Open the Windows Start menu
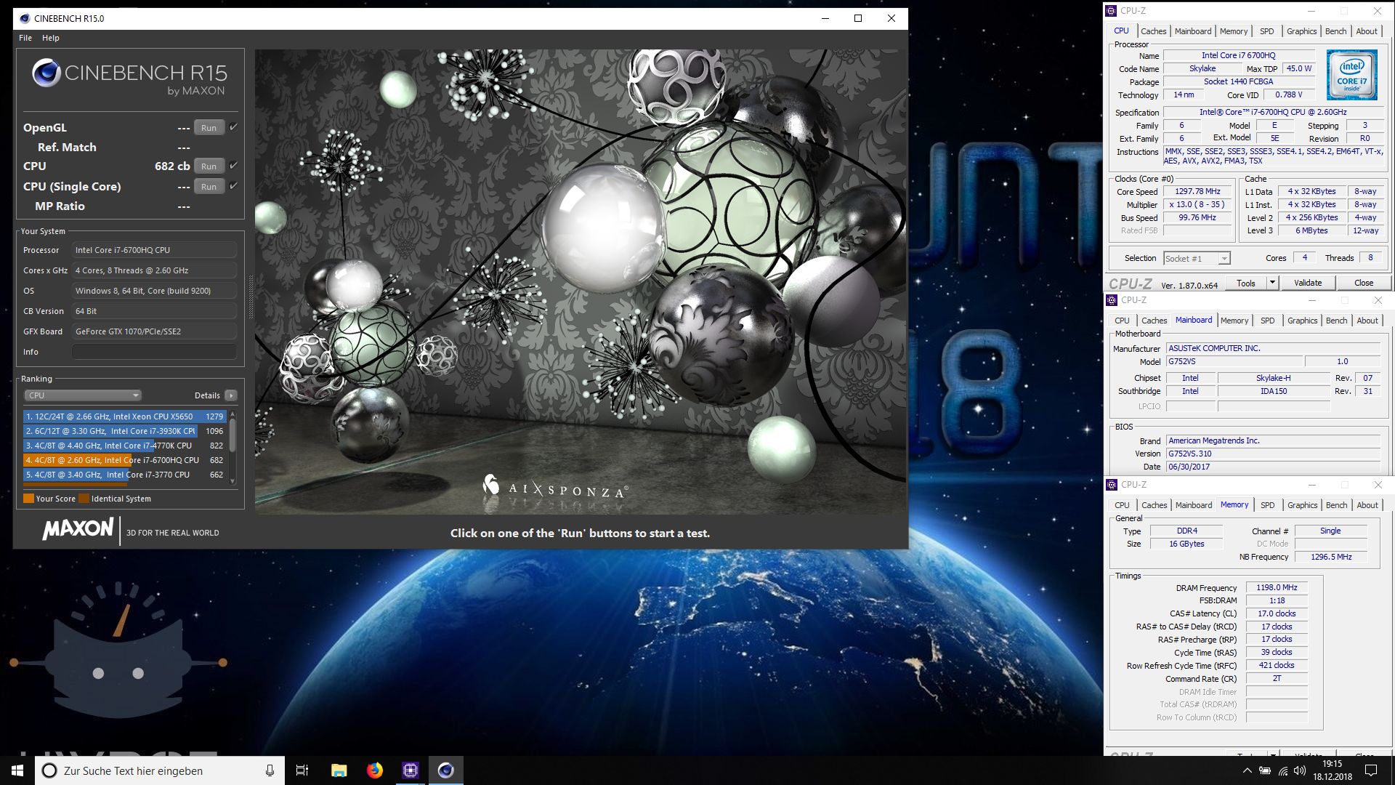Image resolution: width=1395 pixels, height=785 pixels. point(17,770)
